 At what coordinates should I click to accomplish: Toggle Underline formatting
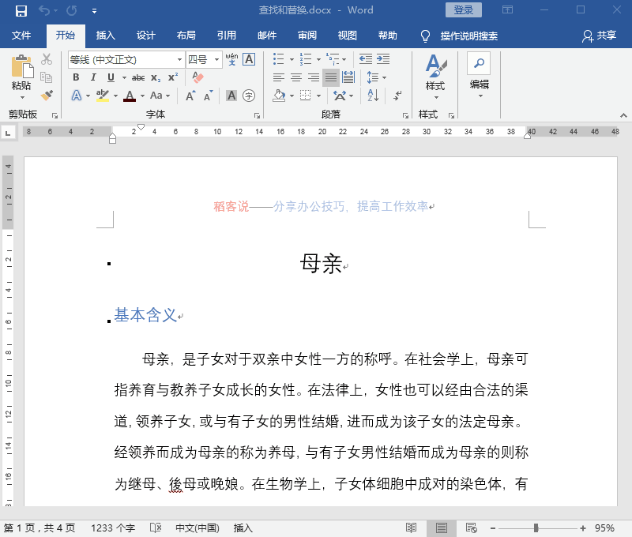[111, 77]
